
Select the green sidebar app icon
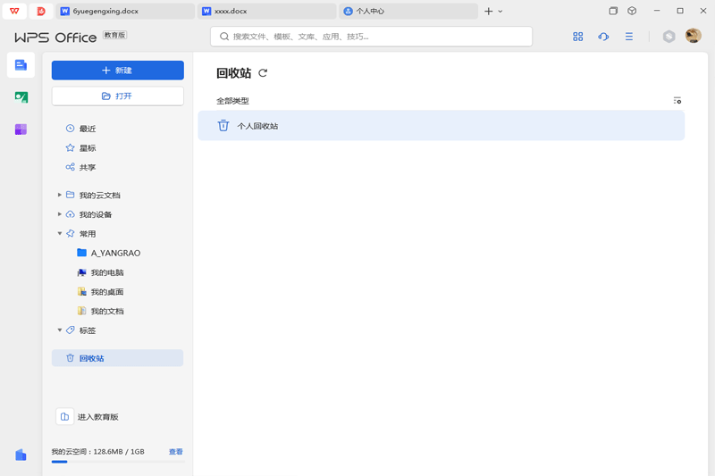point(21,97)
